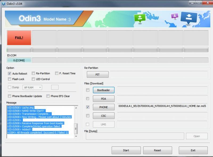The height and width of the screenshot is (157, 213).
Task: Enable the Re-Partition checkbox
Action: click(x=33, y=73)
